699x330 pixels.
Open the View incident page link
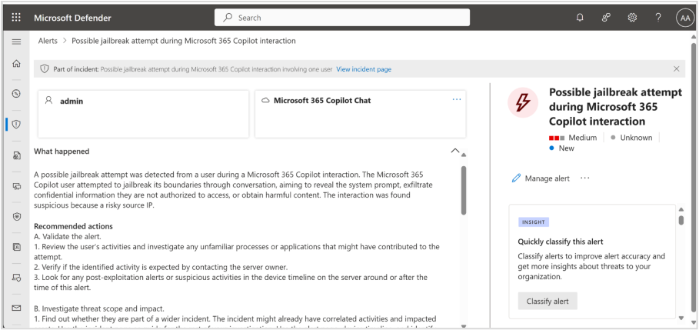(x=364, y=69)
